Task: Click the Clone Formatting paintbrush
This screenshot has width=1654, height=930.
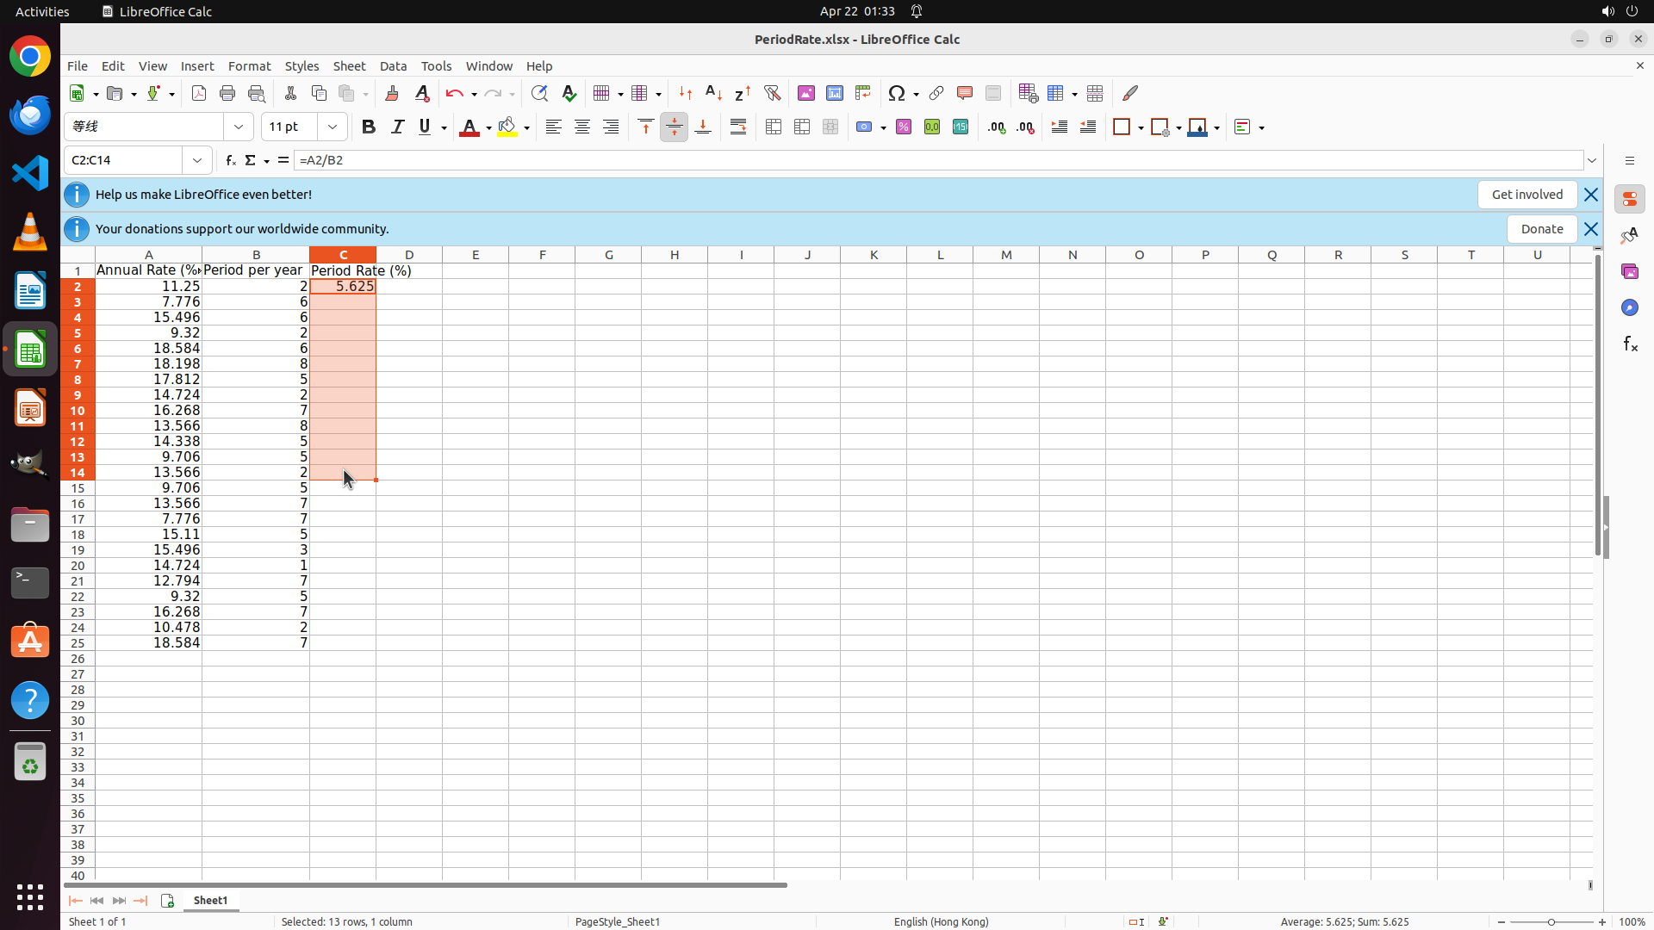Action: (x=391, y=93)
